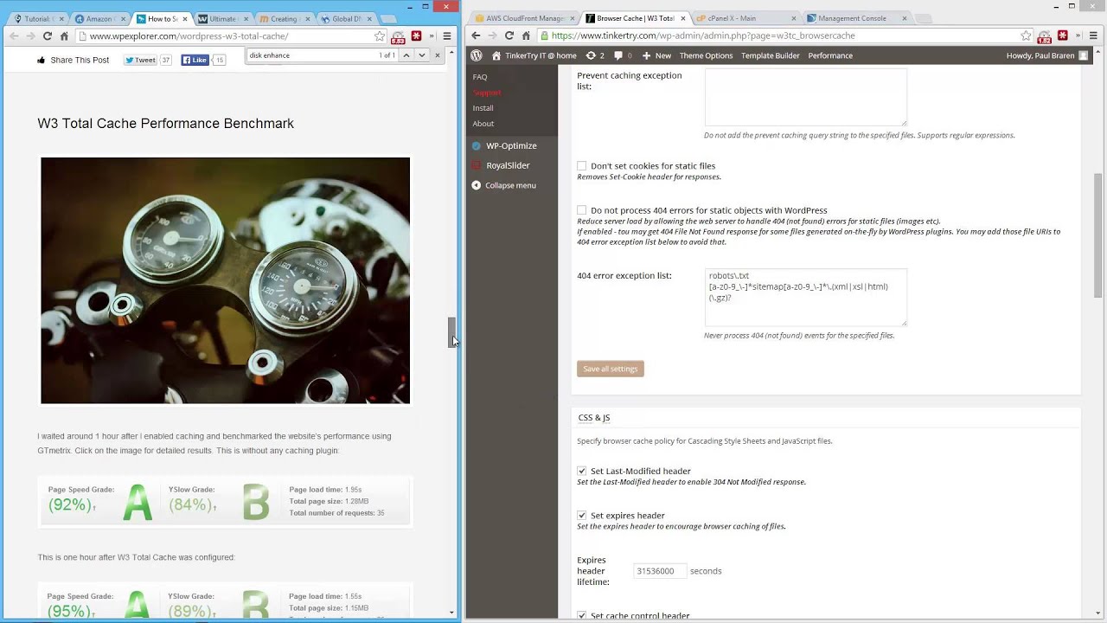Open Theme Options in admin bar
The width and height of the screenshot is (1107, 623).
[x=706, y=55]
